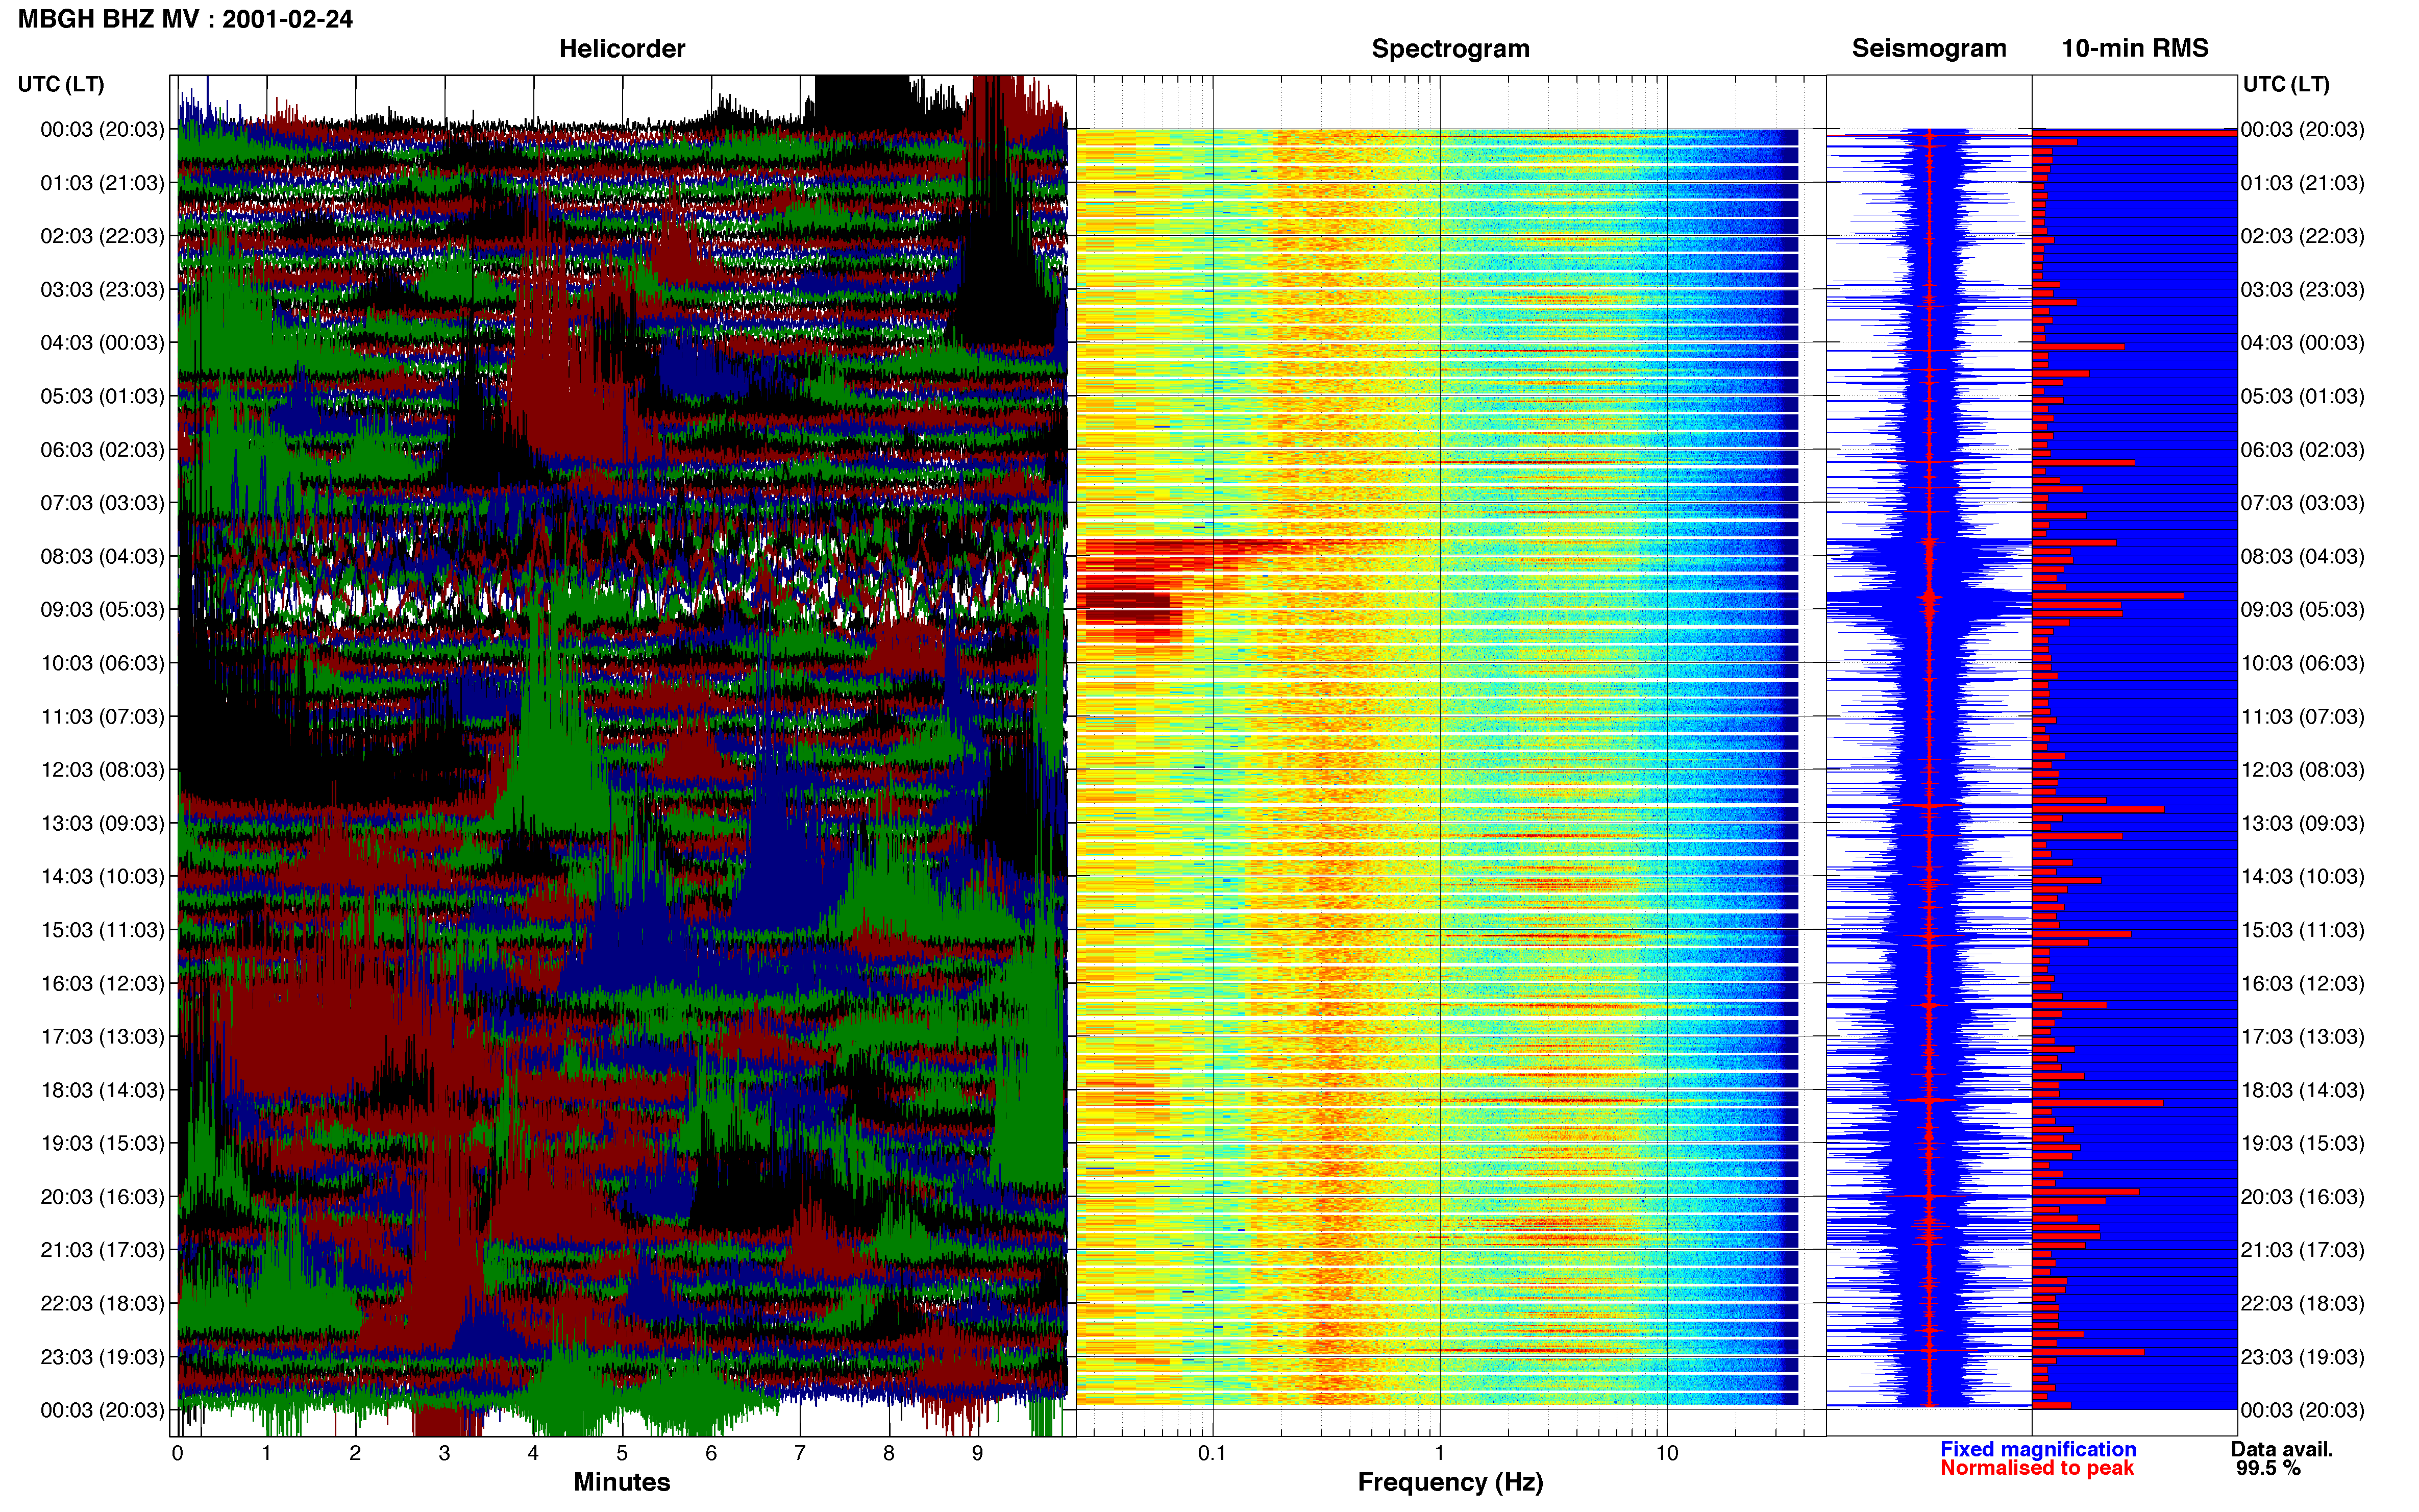
Task: Click the 22:03 (18:03) label beside the RMS panel
Action: click(x=2302, y=1304)
